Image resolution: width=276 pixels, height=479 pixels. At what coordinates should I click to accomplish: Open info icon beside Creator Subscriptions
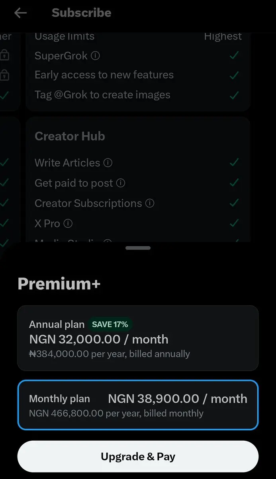click(150, 204)
